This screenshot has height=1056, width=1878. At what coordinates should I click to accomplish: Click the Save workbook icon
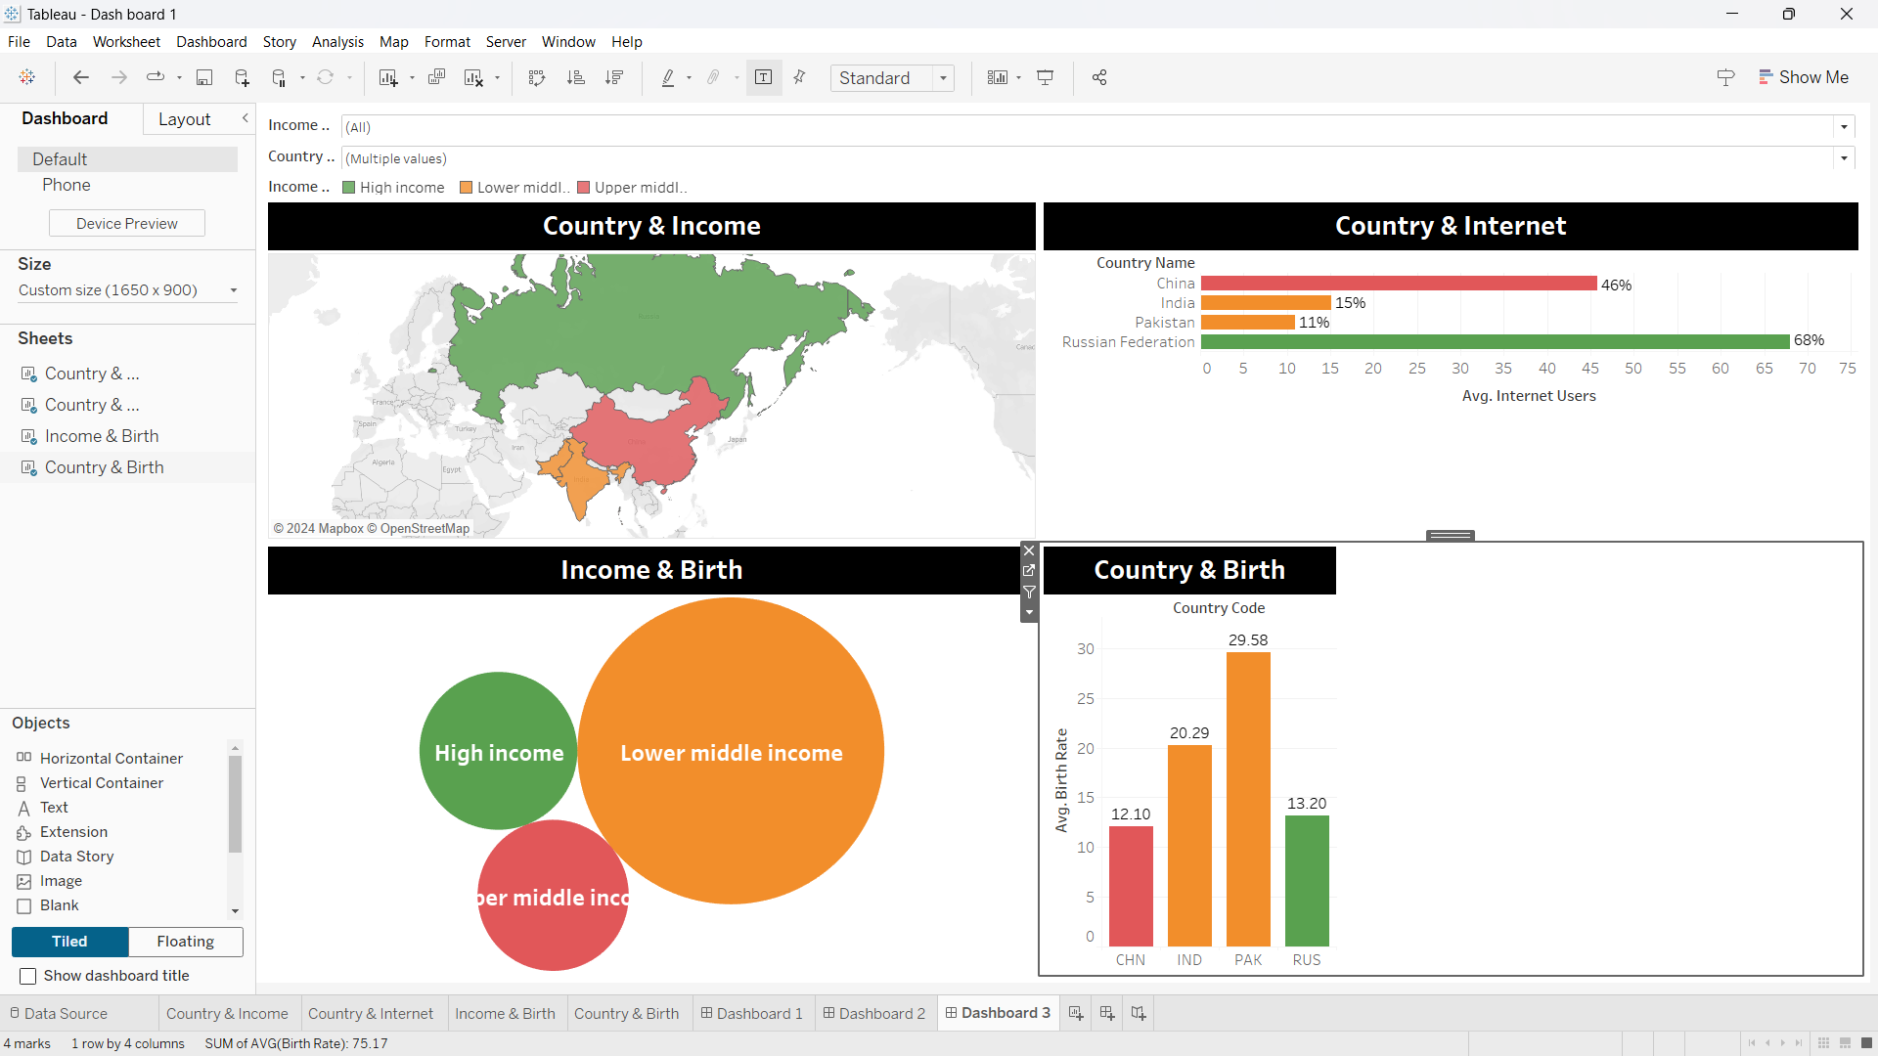click(x=204, y=78)
